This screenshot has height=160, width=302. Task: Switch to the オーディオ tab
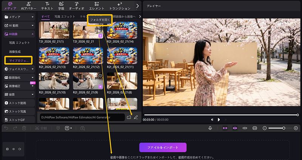(77, 6)
